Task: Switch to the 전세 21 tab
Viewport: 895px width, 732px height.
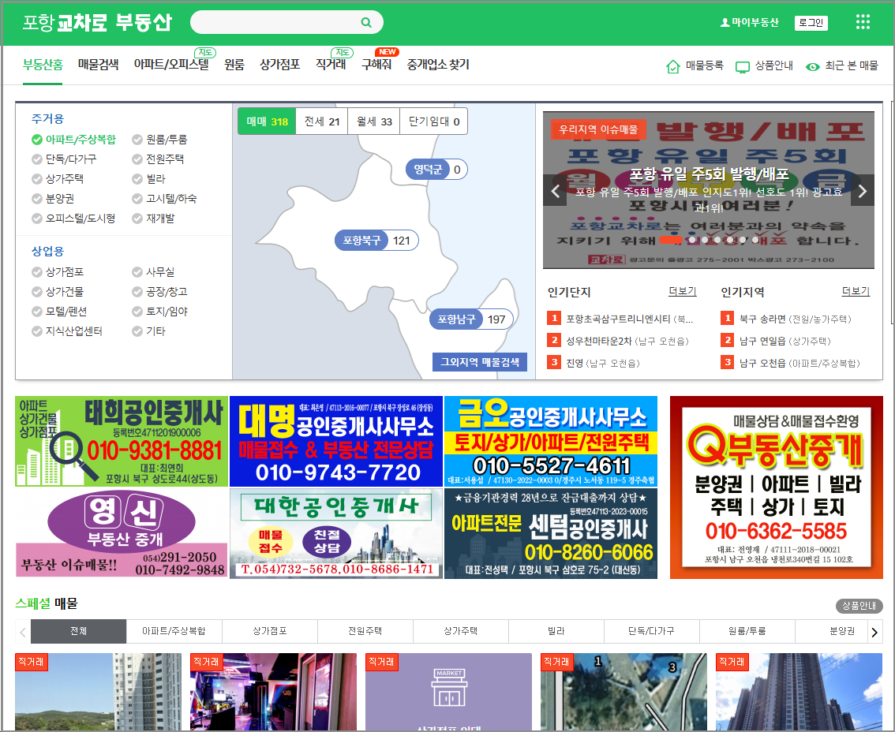Action: pos(321,122)
